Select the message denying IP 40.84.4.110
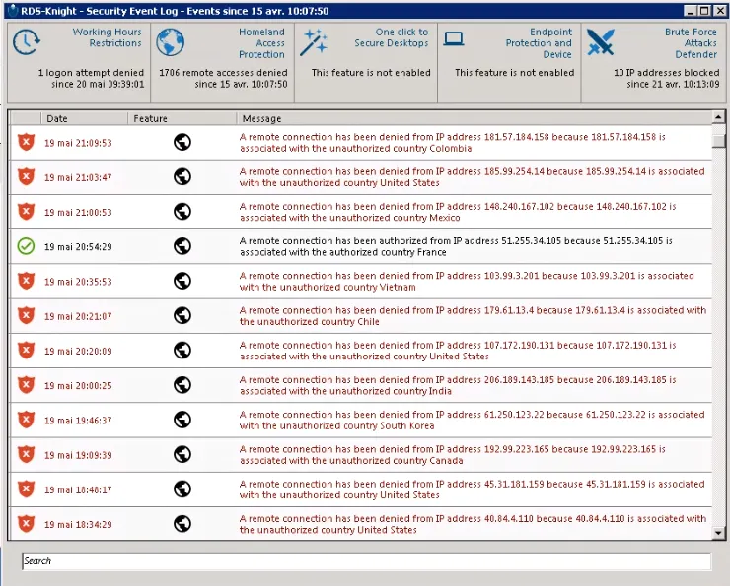 click(x=473, y=524)
